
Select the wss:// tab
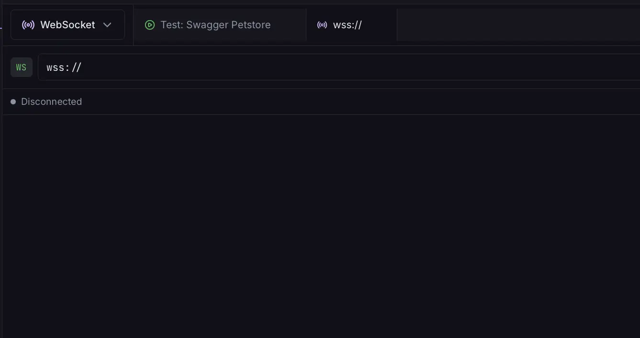347,24
